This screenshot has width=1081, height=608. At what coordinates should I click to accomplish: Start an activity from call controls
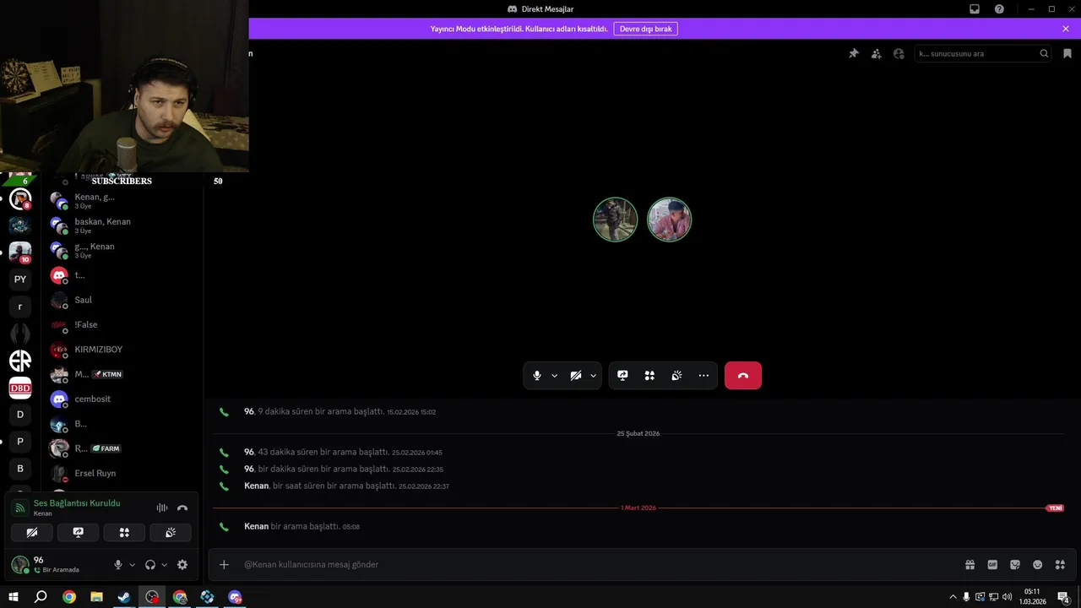[649, 376]
